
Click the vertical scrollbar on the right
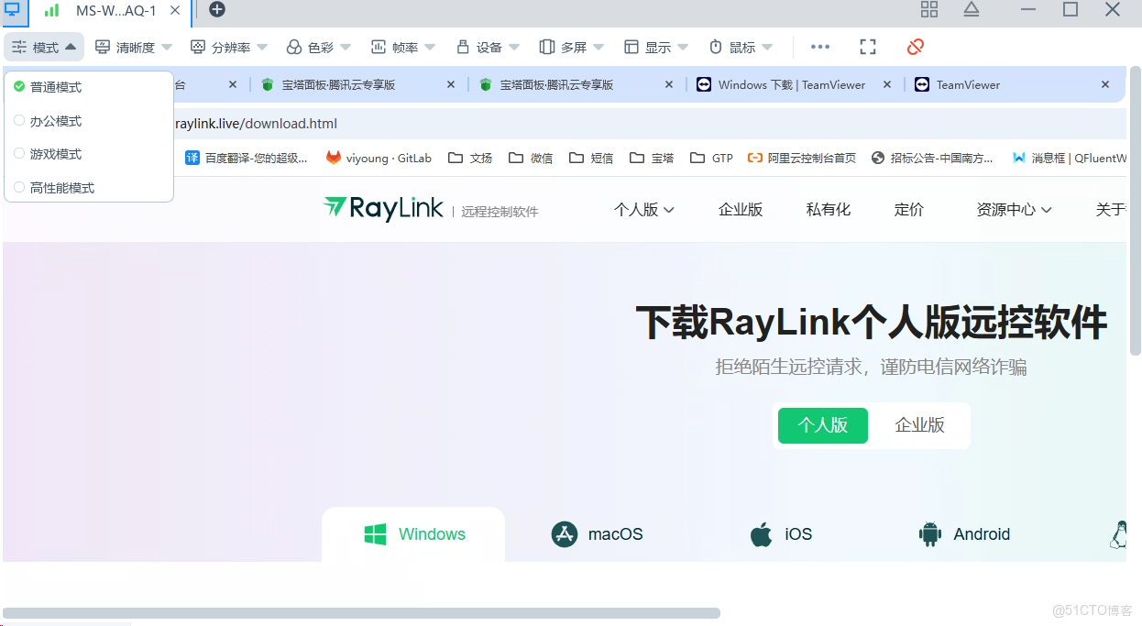[1136, 210]
